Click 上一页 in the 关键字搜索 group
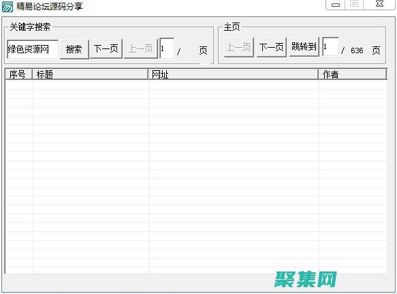The height and width of the screenshot is (294, 397). [x=141, y=48]
